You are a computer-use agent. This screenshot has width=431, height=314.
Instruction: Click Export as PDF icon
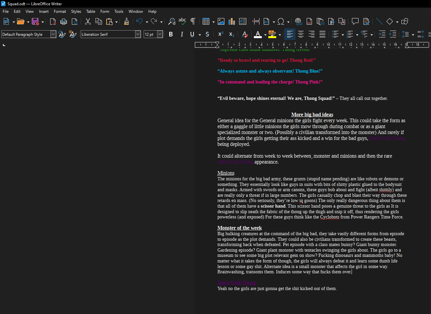(53, 22)
